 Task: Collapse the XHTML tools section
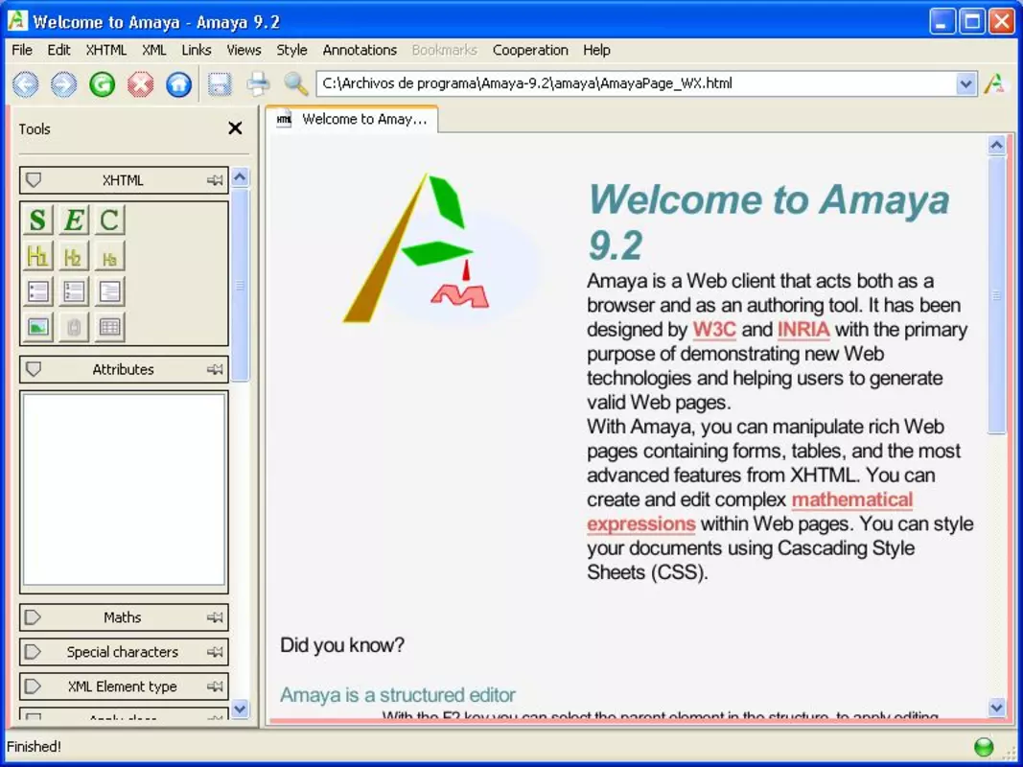[x=34, y=180]
